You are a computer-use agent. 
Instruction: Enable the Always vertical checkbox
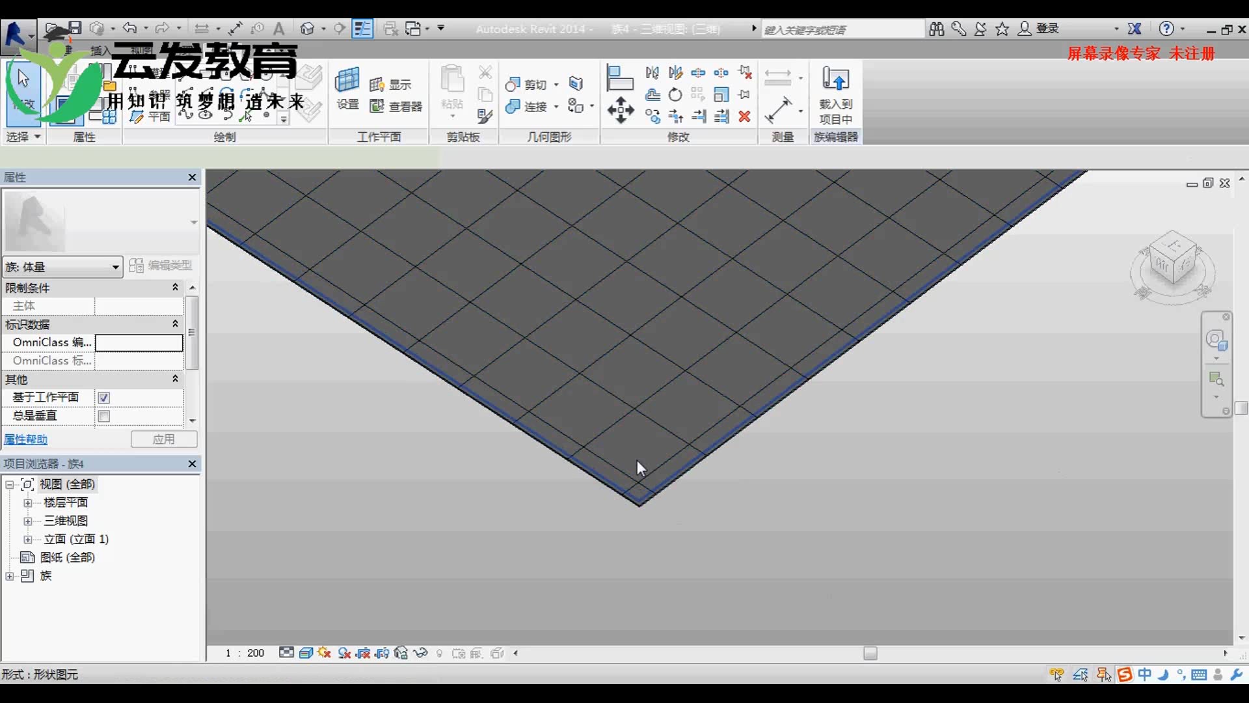104,416
